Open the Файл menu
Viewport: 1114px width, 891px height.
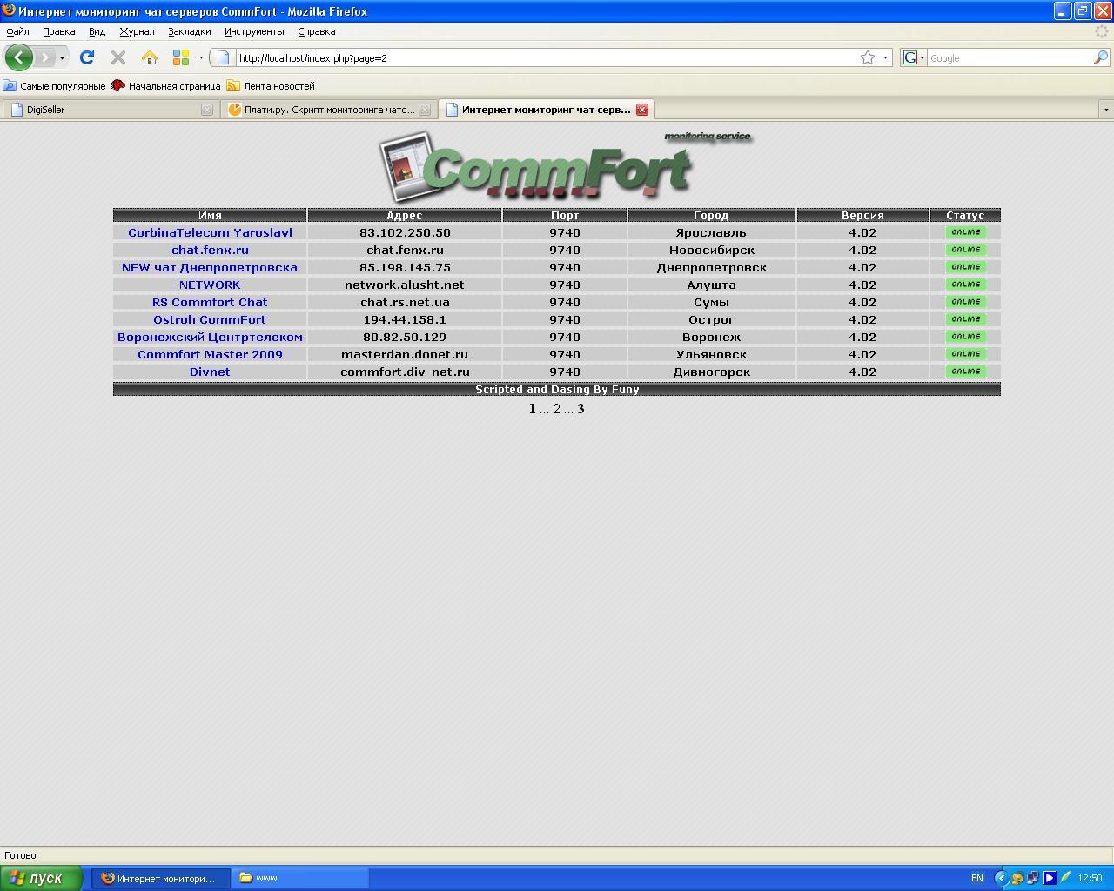click(17, 31)
